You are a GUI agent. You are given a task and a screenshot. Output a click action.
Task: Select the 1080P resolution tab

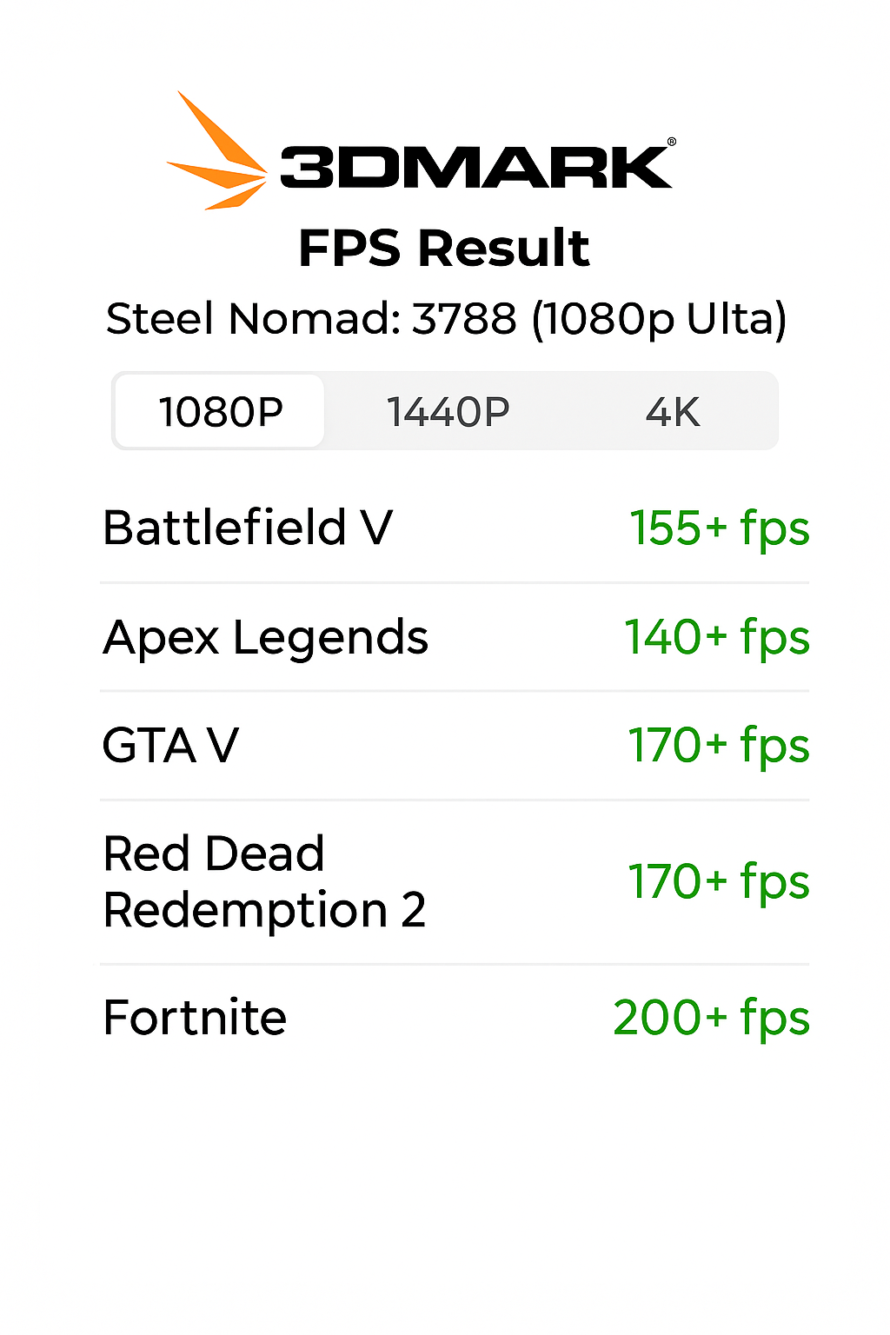coord(218,411)
